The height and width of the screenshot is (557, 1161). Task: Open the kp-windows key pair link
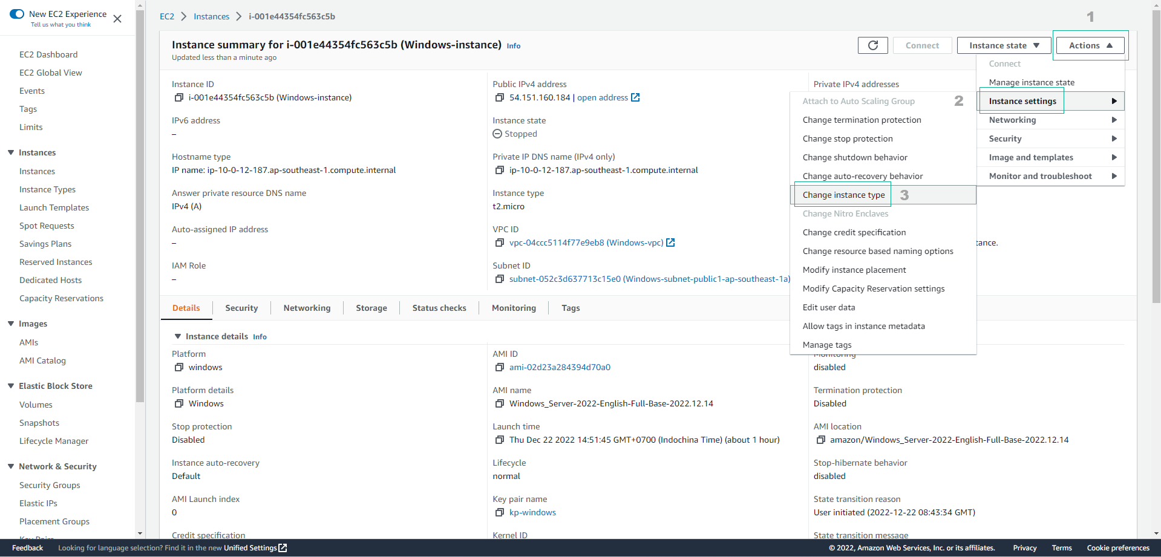pyautogui.click(x=532, y=512)
